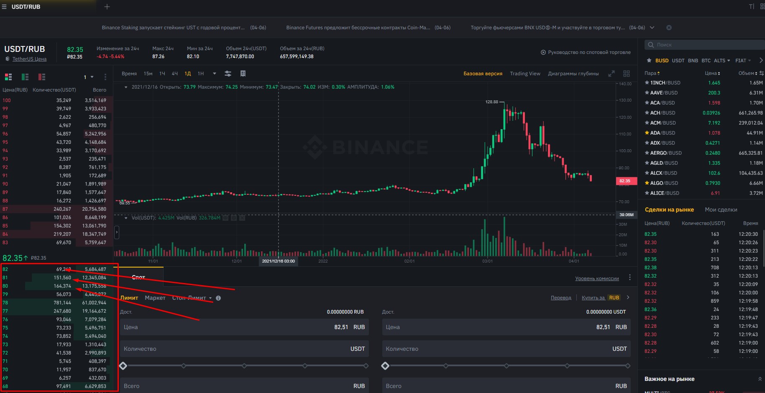Toggle the favorite star for ADX/BUSD
The width and height of the screenshot is (765, 393).
[647, 143]
